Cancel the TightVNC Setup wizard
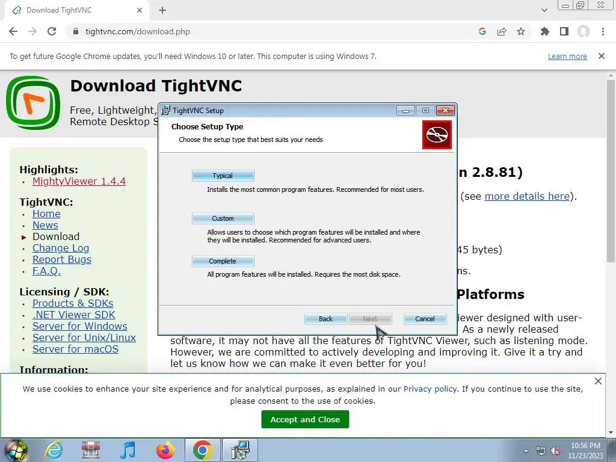 click(425, 319)
